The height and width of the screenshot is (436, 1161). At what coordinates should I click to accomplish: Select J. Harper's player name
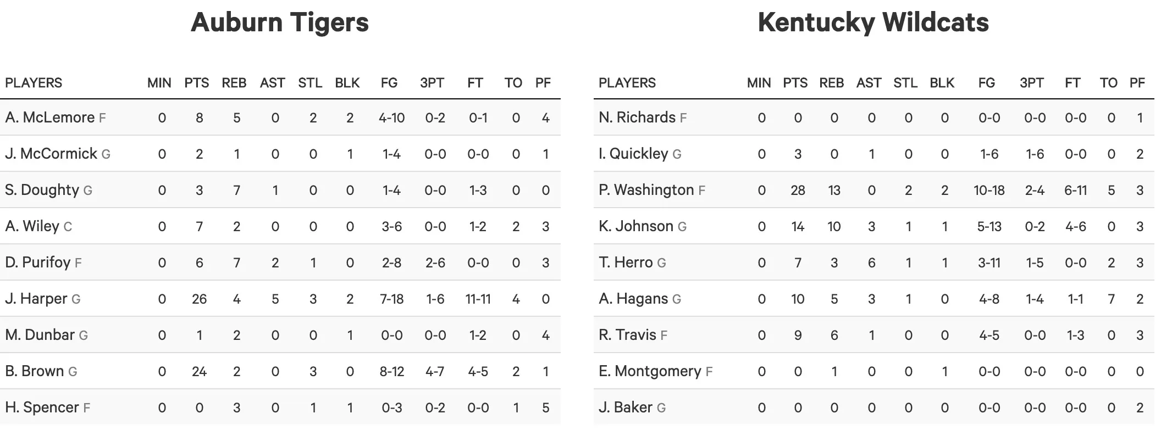point(36,299)
